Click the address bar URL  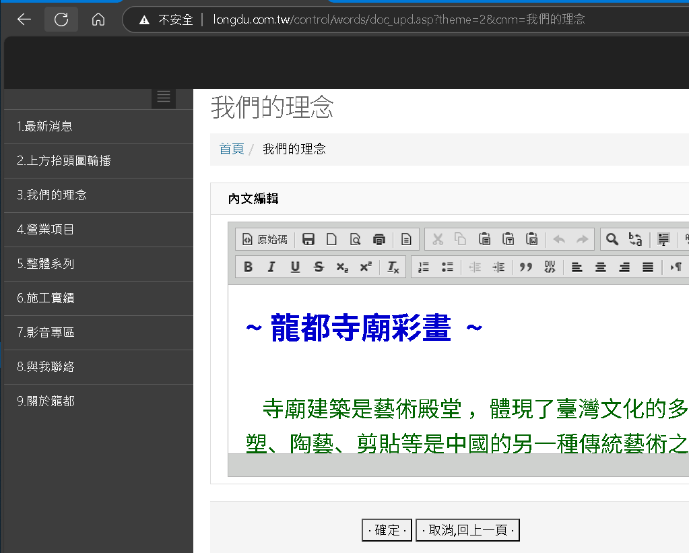point(399,20)
